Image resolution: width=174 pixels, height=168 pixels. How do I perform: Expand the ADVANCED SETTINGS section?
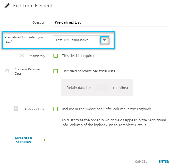click(23, 140)
